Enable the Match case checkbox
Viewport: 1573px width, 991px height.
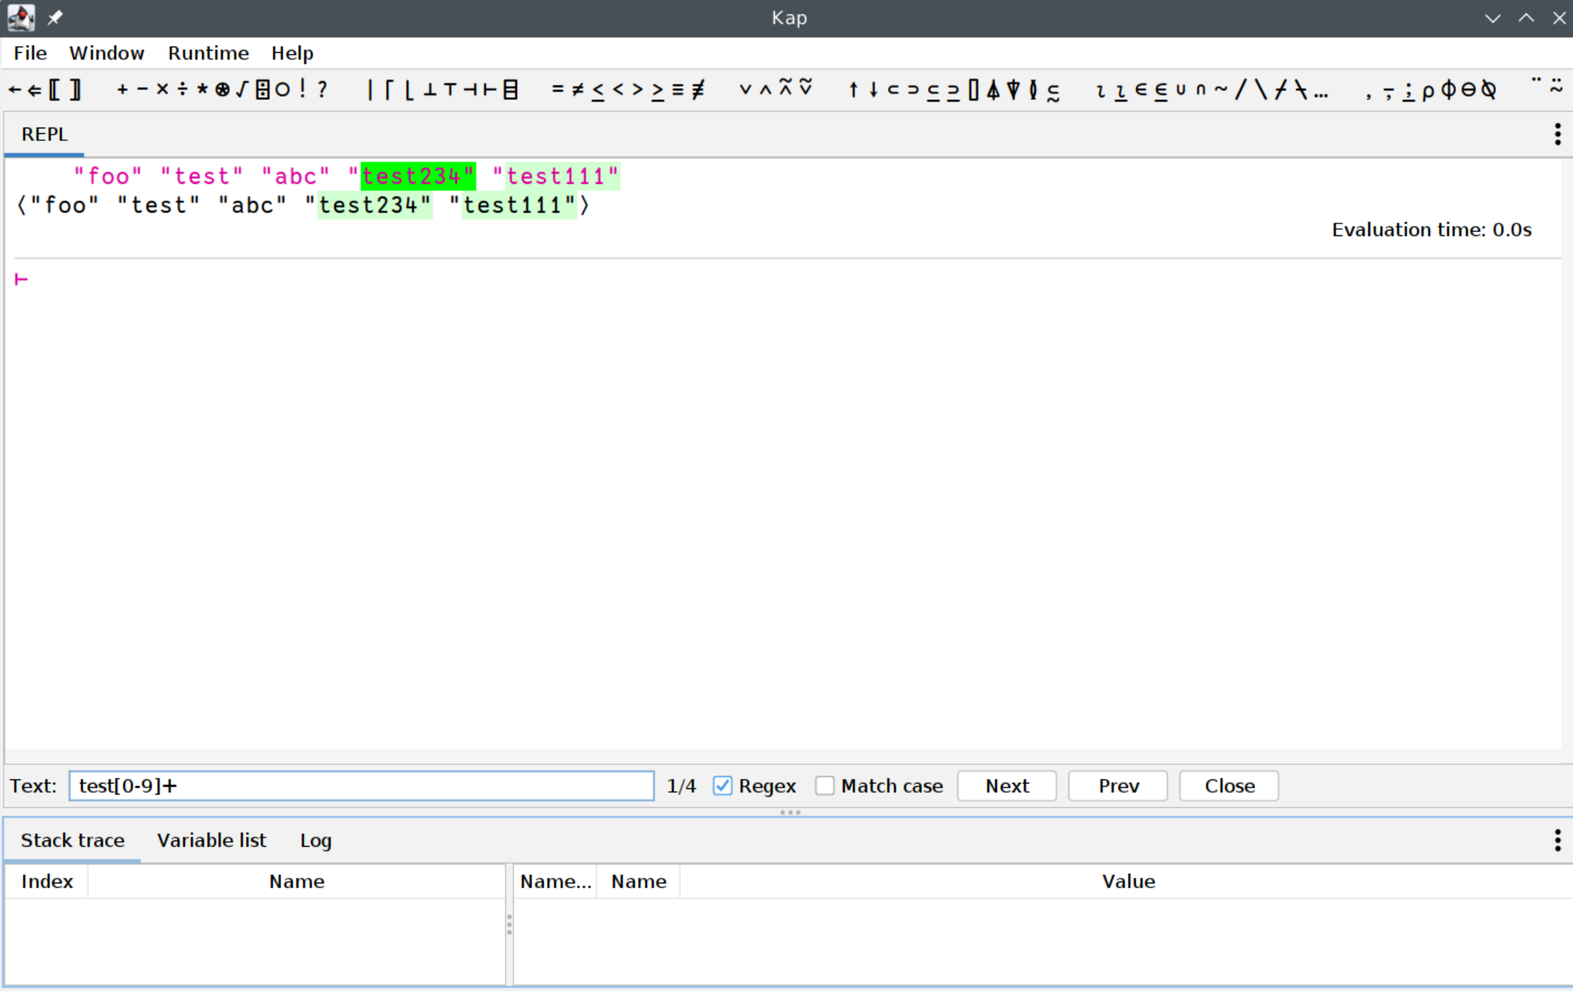pos(825,786)
